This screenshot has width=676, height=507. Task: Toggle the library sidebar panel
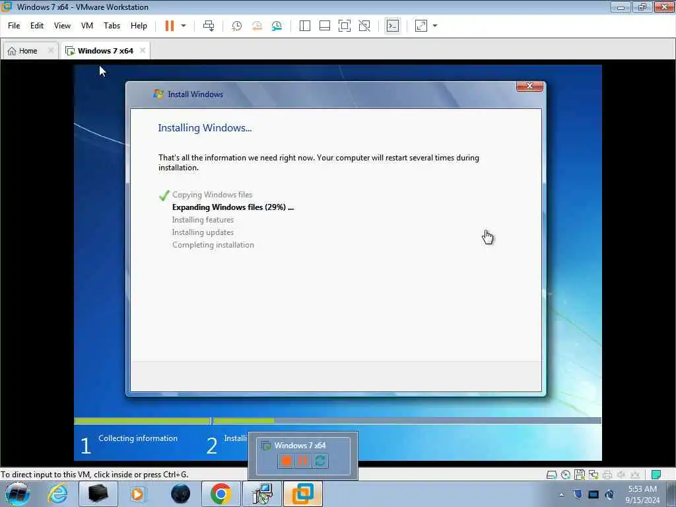coord(305,26)
